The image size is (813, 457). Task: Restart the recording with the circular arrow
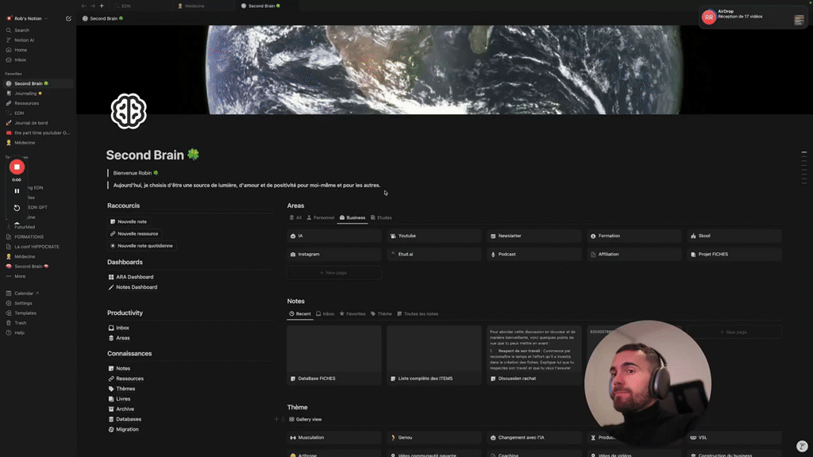coord(17,208)
